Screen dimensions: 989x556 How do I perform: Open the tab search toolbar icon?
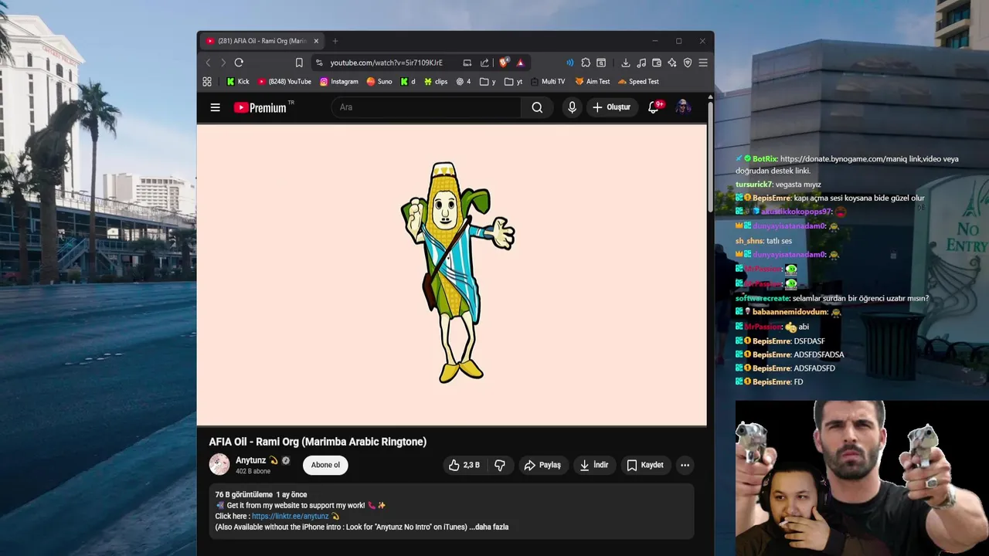[601, 63]
